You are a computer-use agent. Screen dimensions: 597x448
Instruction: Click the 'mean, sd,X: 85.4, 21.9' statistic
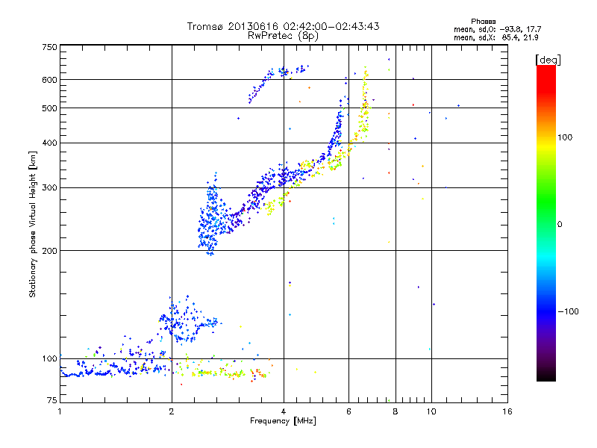tap(496, 37)
